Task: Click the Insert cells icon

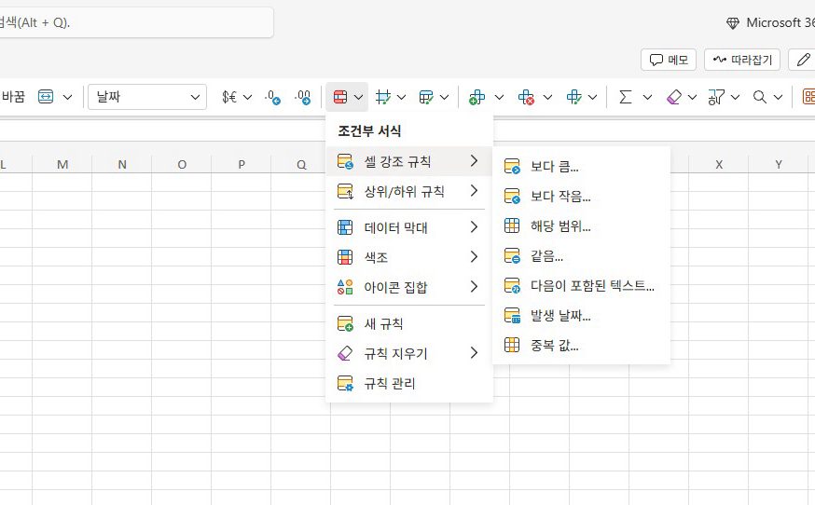Action: coord(477,97)
